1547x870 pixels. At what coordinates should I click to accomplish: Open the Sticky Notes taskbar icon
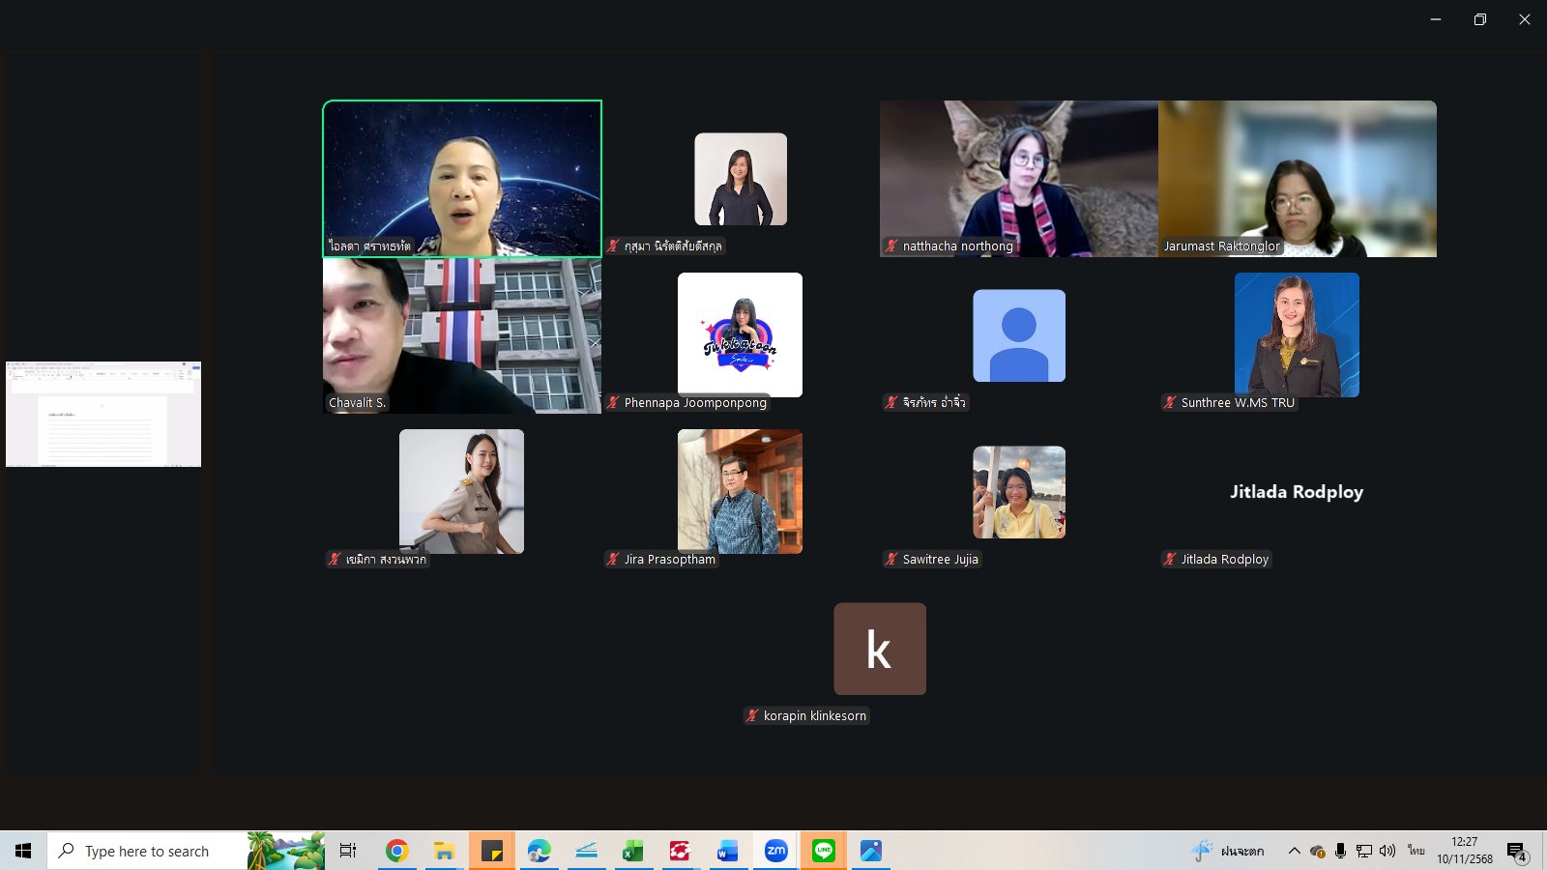coord(492,851)
